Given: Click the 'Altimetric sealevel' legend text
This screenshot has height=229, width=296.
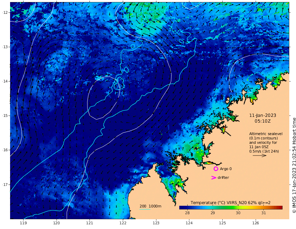Looking at the screenshot, I should coord(266,134).
